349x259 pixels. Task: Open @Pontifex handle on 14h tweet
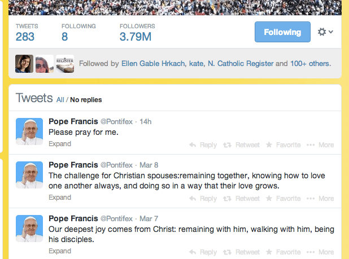pyautogui.click(x=116, y=122)
